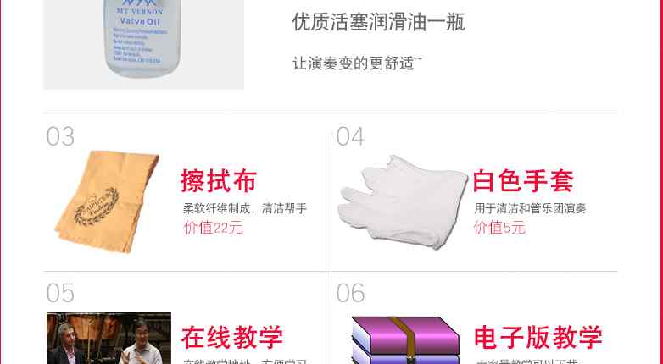Viewport: 663px width, 364px height.
Task: Click the laurel logo on cloth
Action: pyautogui.click(x=97, y=207)
